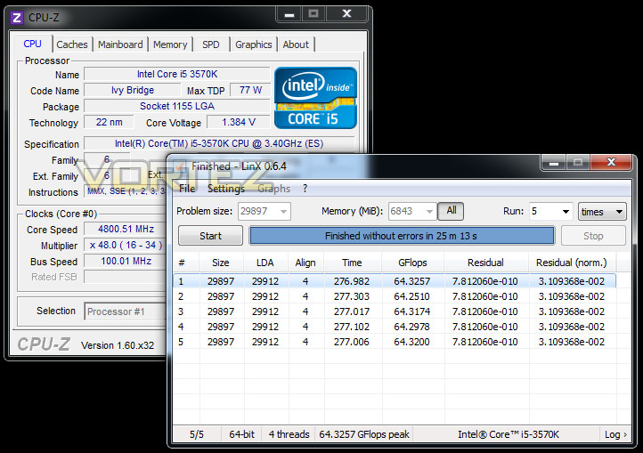The width and height of the screenshot is (643, 453).
Task: Toggle the All memory button
Action: 452,211
